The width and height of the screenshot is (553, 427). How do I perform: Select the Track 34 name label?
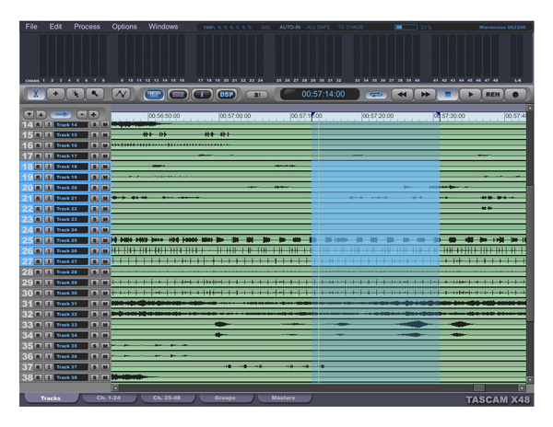[x=71, y=335]
